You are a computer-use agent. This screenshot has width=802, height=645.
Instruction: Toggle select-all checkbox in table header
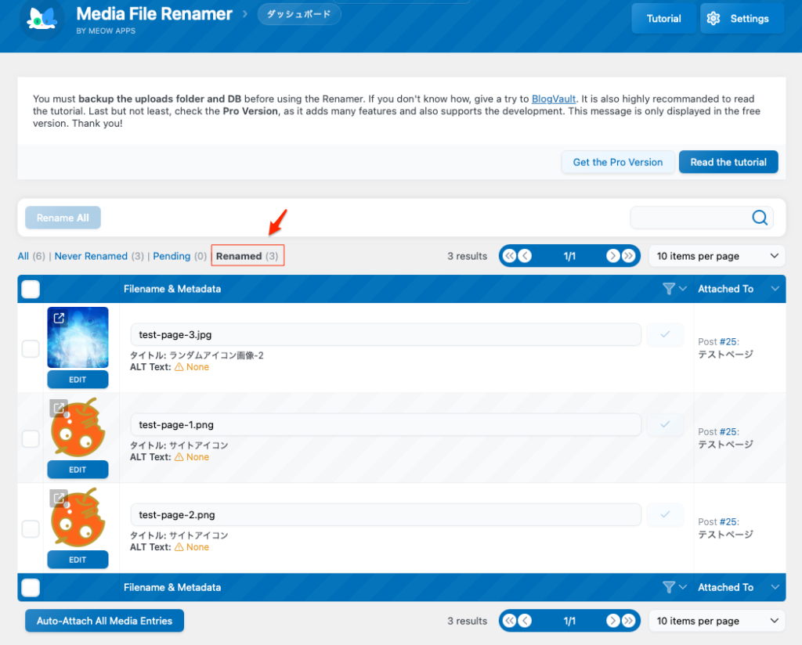(31, 289)
